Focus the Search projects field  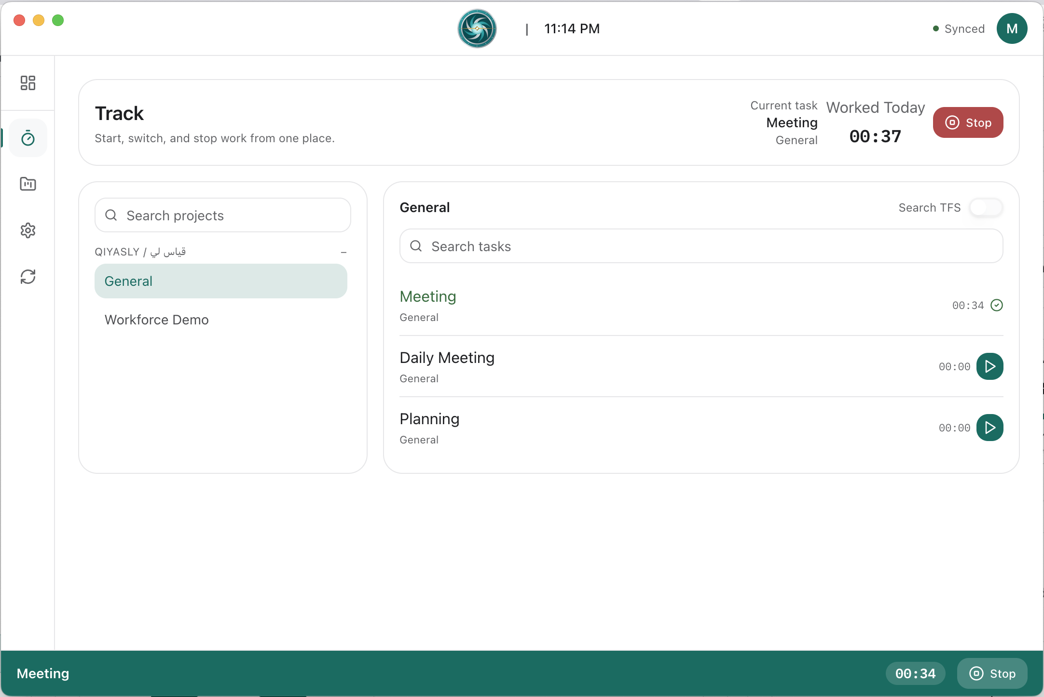(223, 215)
